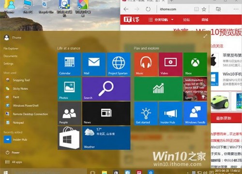The image size is (242, 174).
Task: Open the Store icon on taskbar
Action: [116, 173]
